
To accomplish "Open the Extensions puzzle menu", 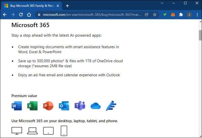I will [x=181, y=15].
